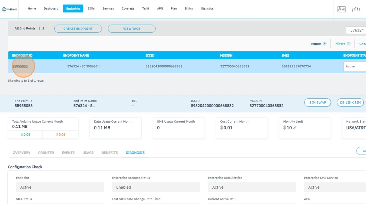Screen dimensions: 366x204
Task: Open the user group icon
Action: point(356,9)
